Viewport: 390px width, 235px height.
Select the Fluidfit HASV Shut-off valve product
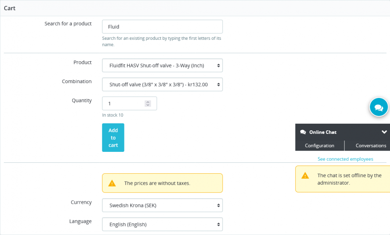(162, 65)
